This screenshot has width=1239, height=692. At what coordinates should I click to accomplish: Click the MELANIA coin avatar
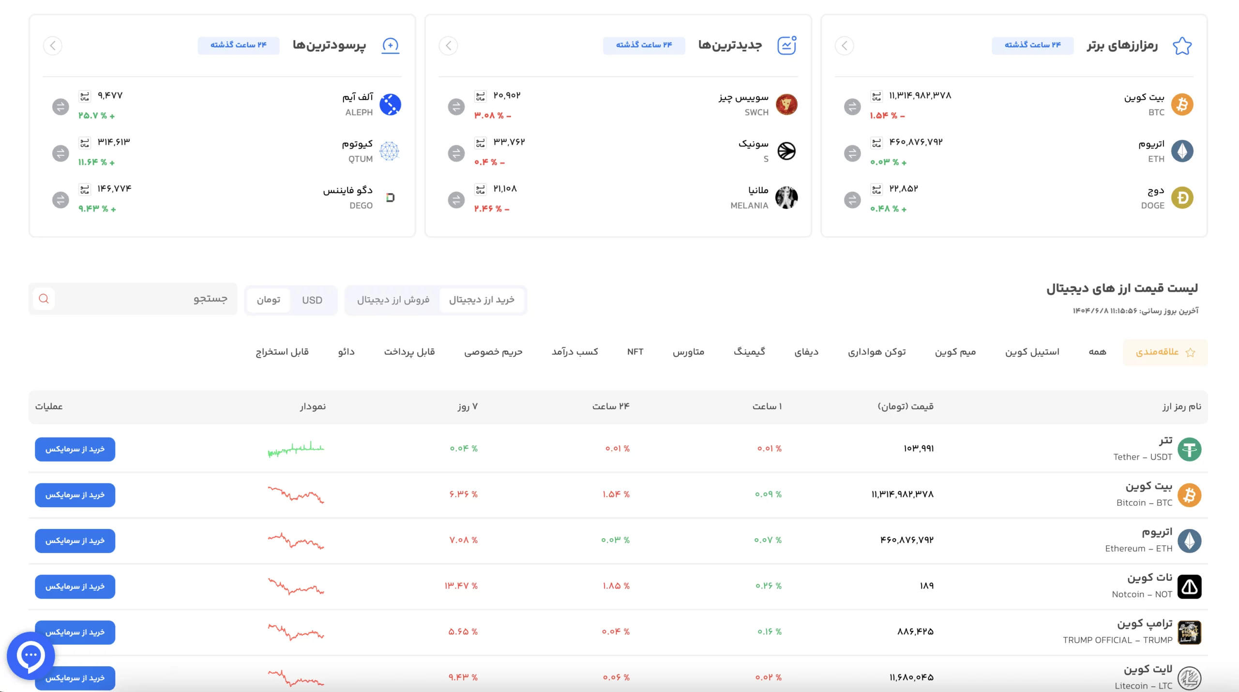786,197
